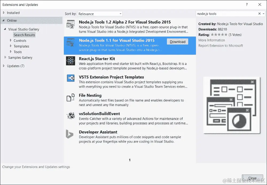267x185 pixels.
Task: Select Node.js Tools 1.2 Alpha 2 title
Action: click(125, 22)
